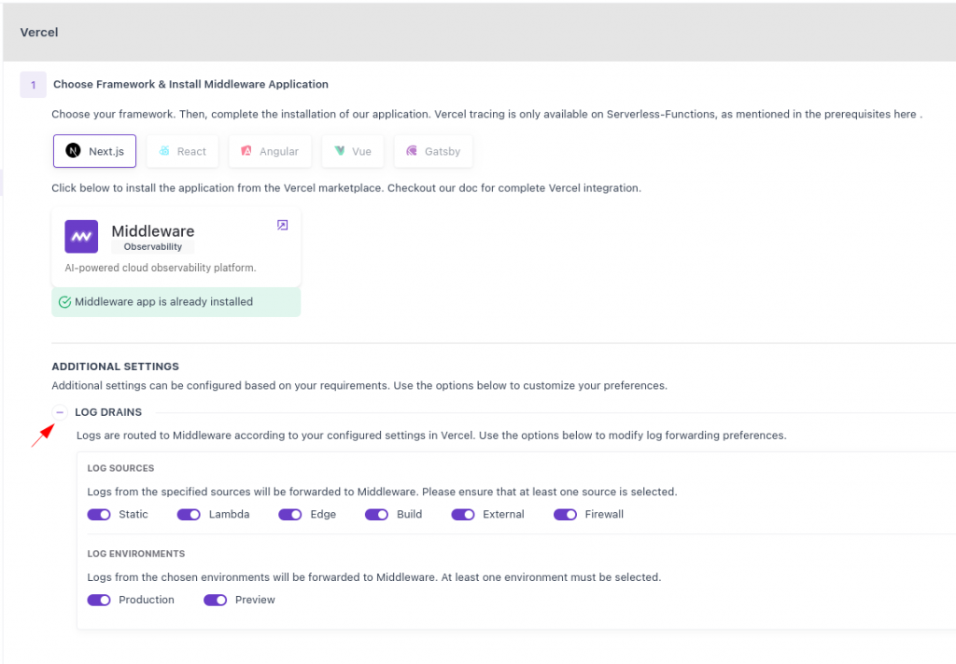
Task: Click the Vue logo icon
Action: pyautogui.click(x=340, y=151)
